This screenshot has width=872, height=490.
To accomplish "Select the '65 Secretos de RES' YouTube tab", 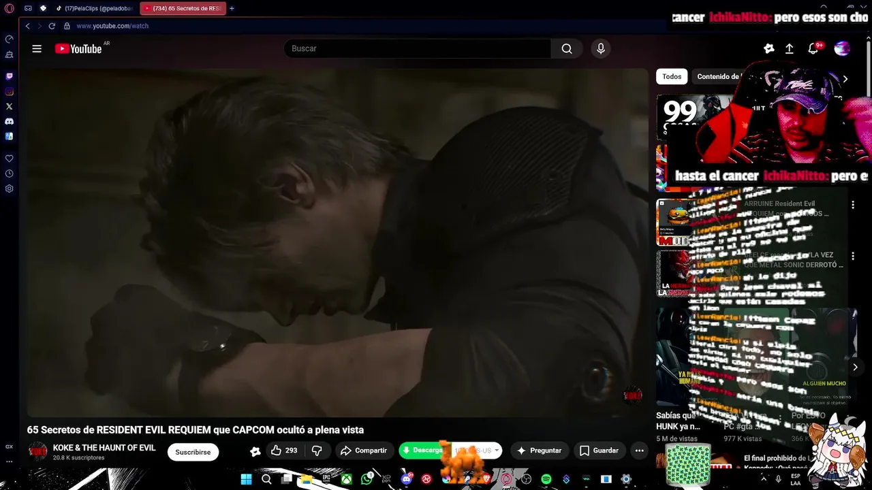I will click(x=183, y=8).
